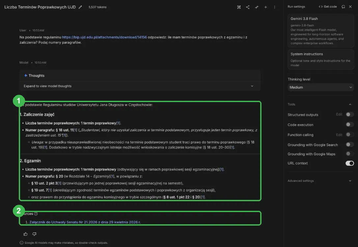Viewport: 358px width, 247px height.
Task: Click citation [1] after '1 termin poprawkowy'
Action: point(118,123)
